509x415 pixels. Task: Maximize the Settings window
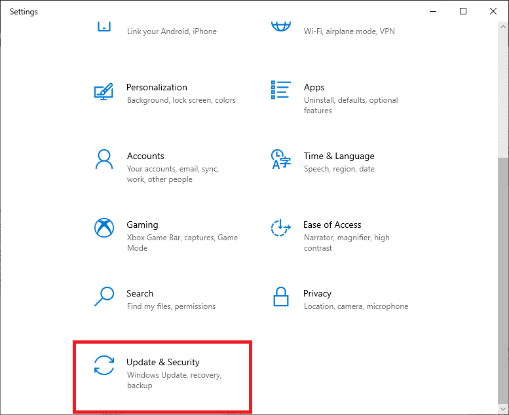[463, 11]
